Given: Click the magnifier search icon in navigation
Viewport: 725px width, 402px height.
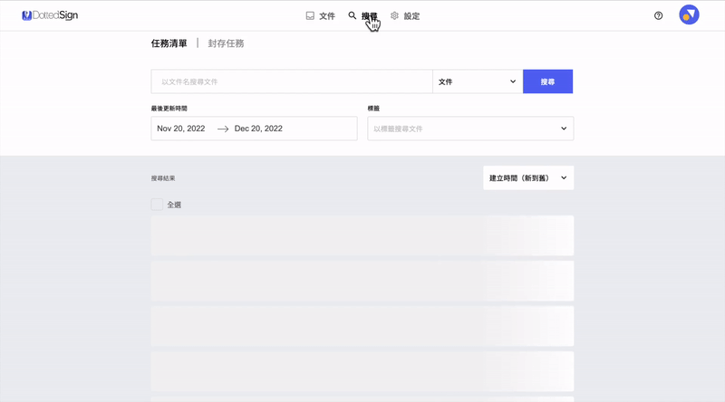Looking at the screenshot, I should (x=353, y=15).
